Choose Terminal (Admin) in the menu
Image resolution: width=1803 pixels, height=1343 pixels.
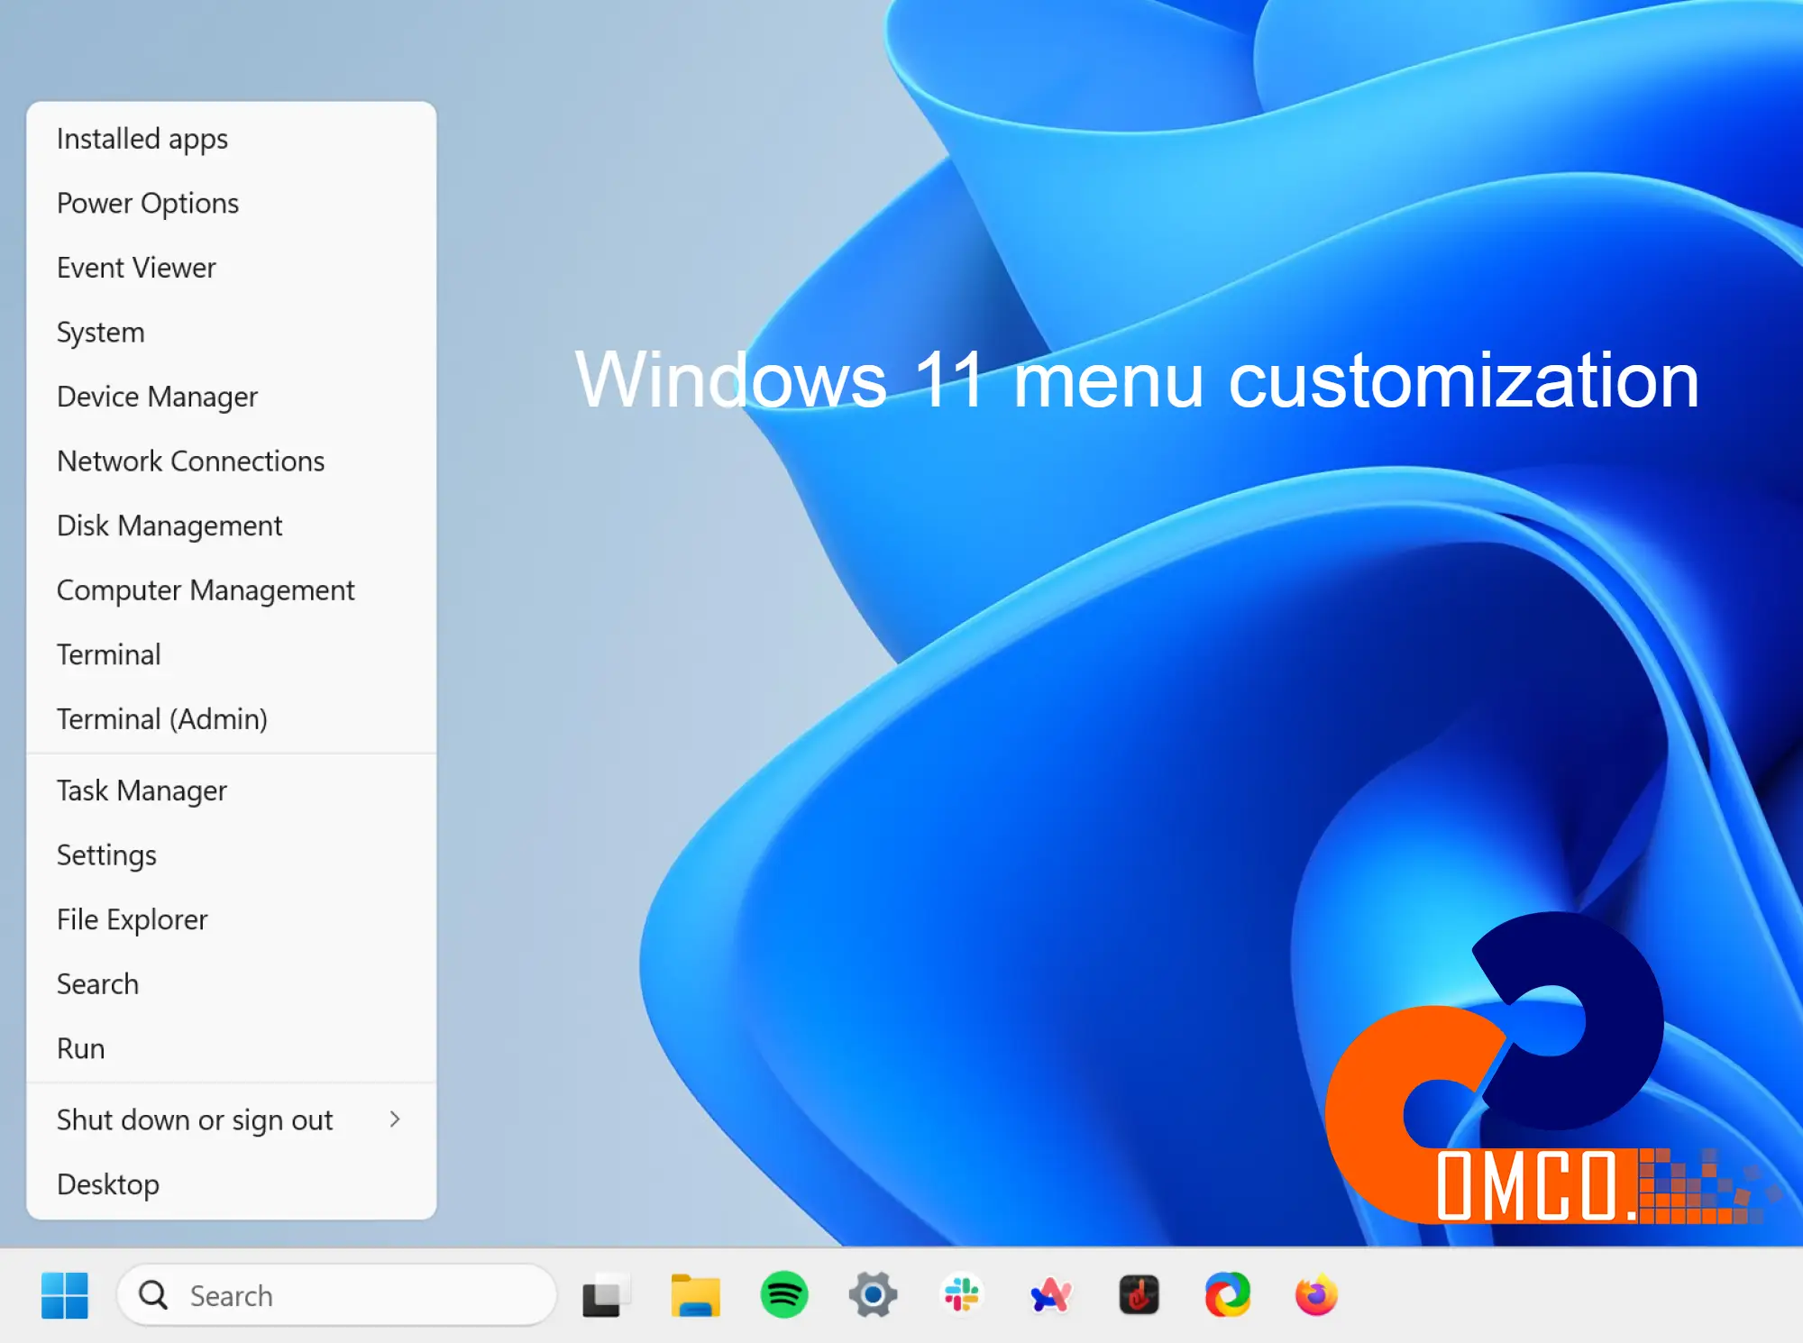click(232, 719)
